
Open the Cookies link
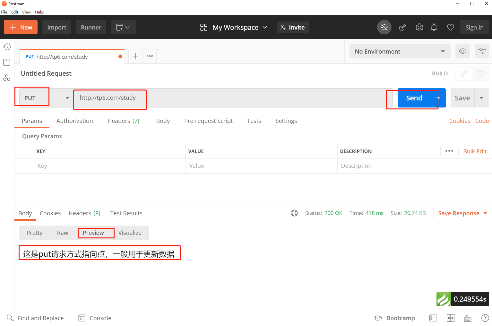(x=460, y=121)
